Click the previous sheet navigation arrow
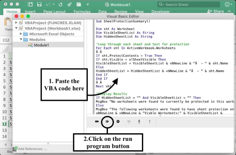This screenshot has height=155, width=236. pos(5,145)
